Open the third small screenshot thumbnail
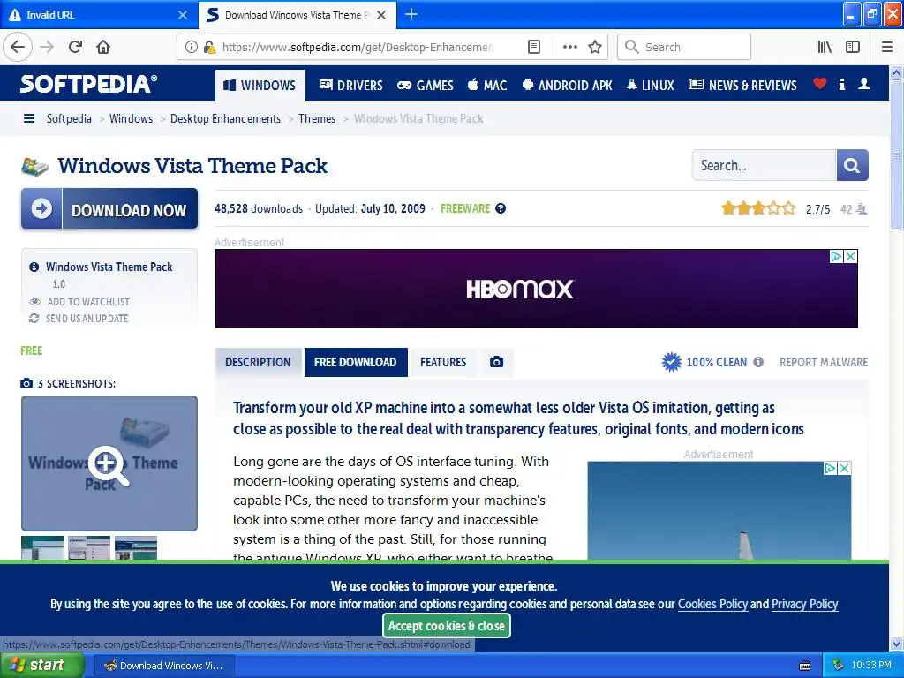 coord(136,547)
